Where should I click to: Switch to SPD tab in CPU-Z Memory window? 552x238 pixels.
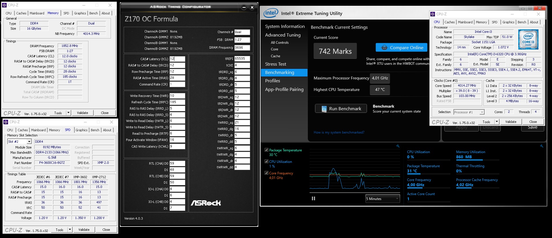click(x=66, y=13)
